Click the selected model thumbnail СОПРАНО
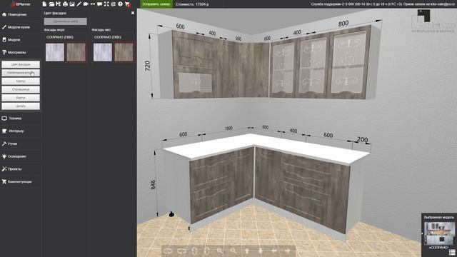This screenshot has height=257, width=457. tap(439, 233)
